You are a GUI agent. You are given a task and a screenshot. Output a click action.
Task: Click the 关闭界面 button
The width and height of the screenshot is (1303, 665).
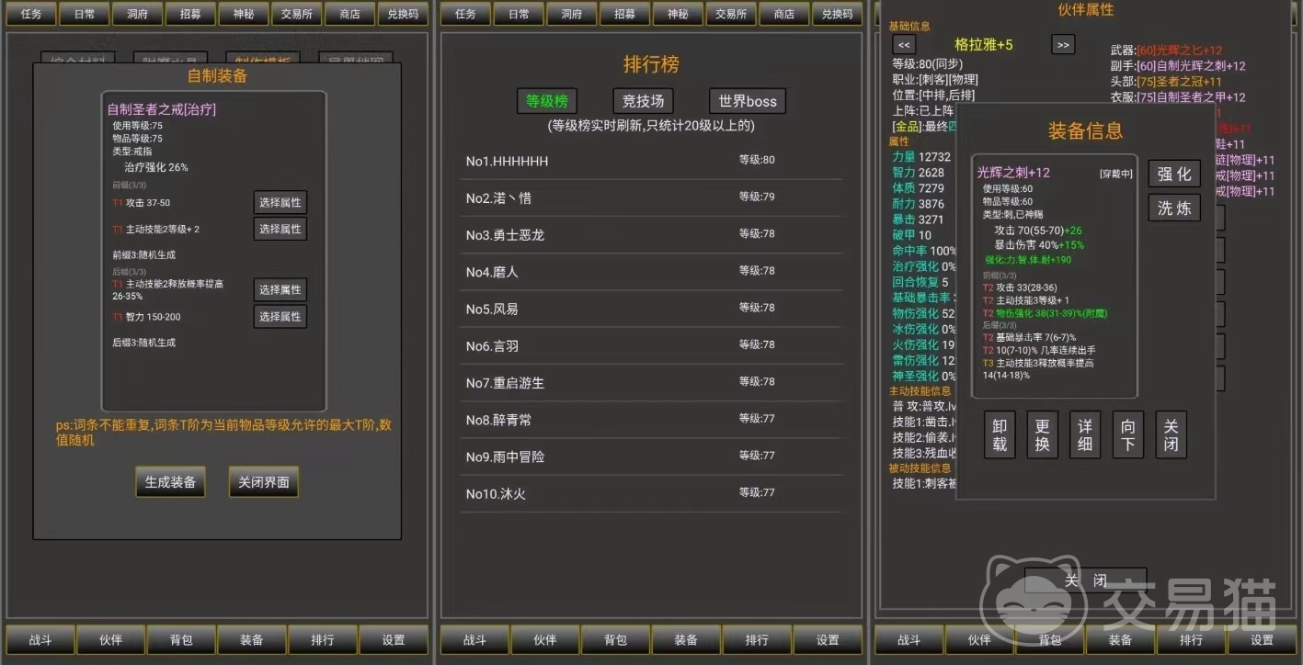tap(264, 482)
